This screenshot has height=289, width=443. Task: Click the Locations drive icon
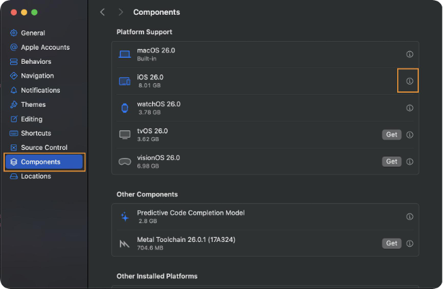pos(13,176)
